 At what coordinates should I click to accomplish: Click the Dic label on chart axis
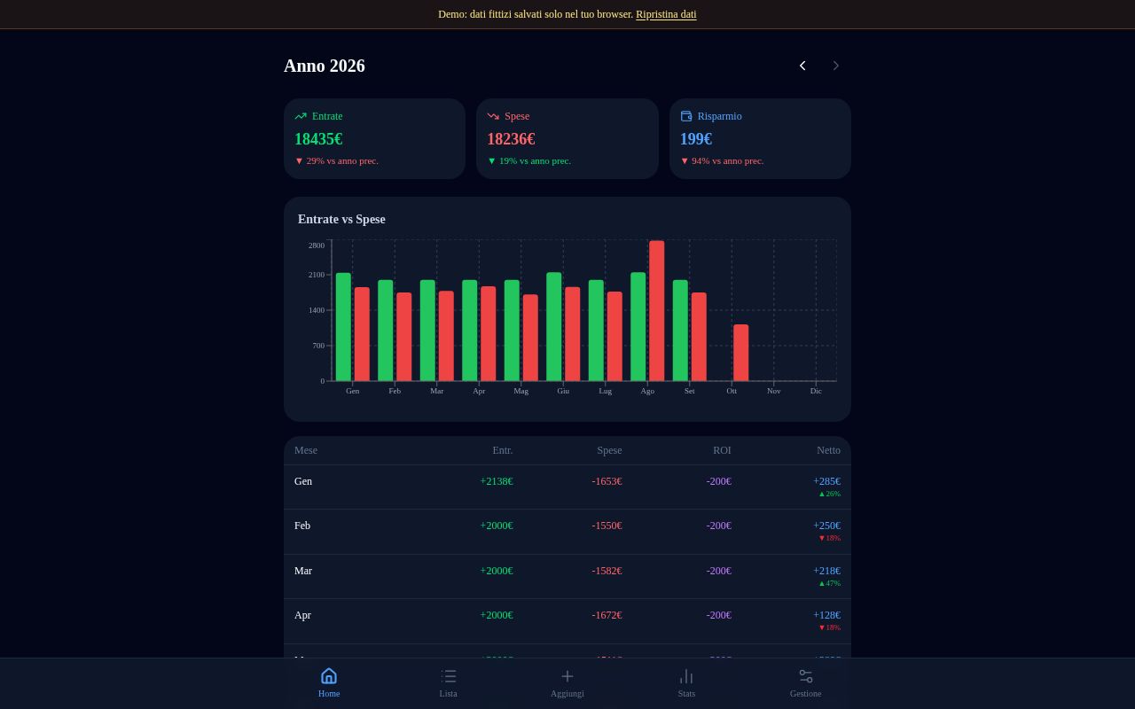816,391
